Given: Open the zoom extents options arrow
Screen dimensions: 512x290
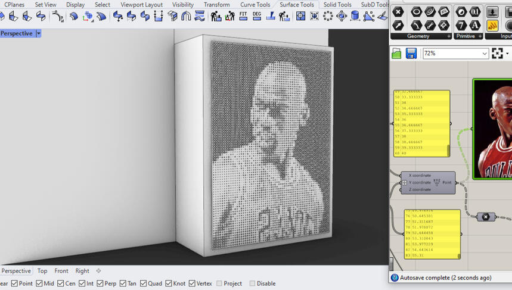Looking at the screenshot, I should pyautogui.click(x=507, y=53).
